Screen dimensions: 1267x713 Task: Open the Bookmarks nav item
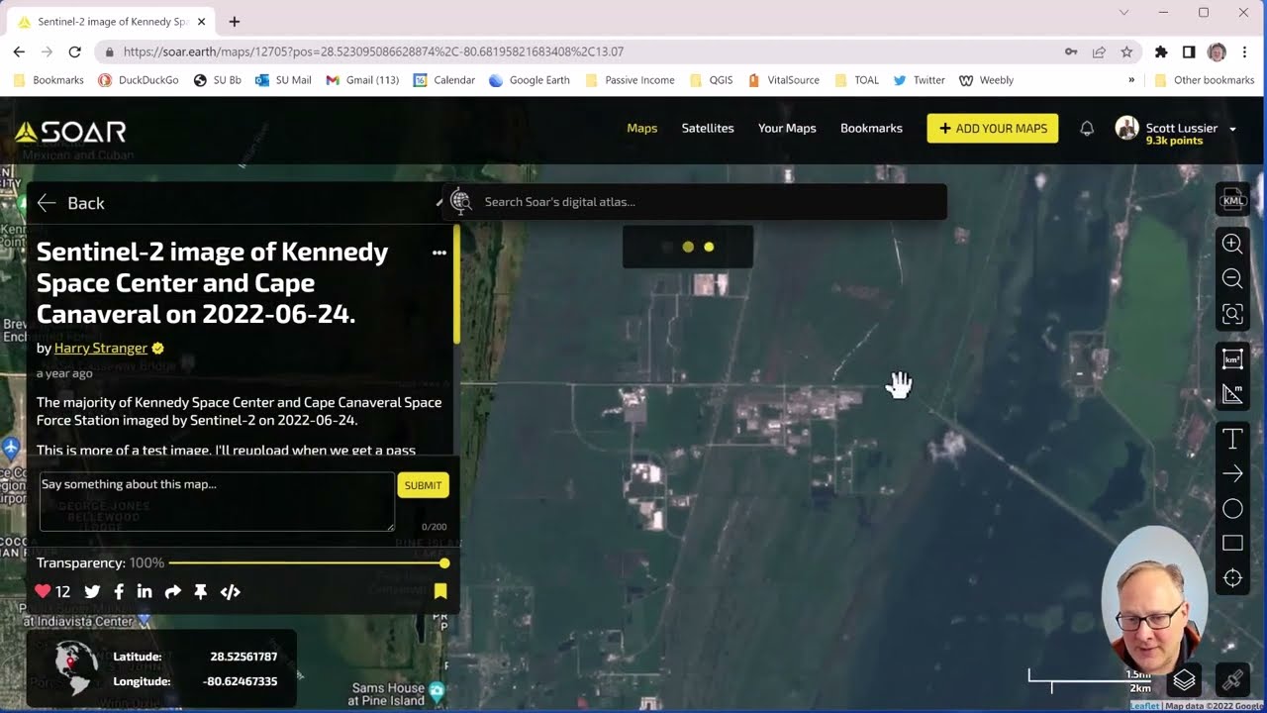[871, 128]
